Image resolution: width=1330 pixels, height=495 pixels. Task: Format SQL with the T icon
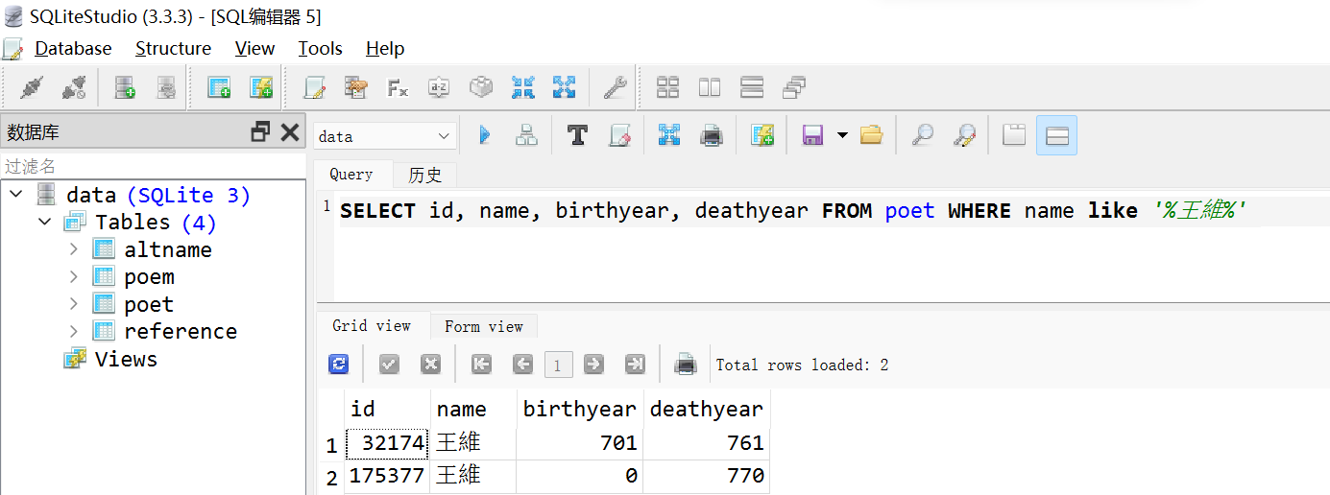click(577, 135)
